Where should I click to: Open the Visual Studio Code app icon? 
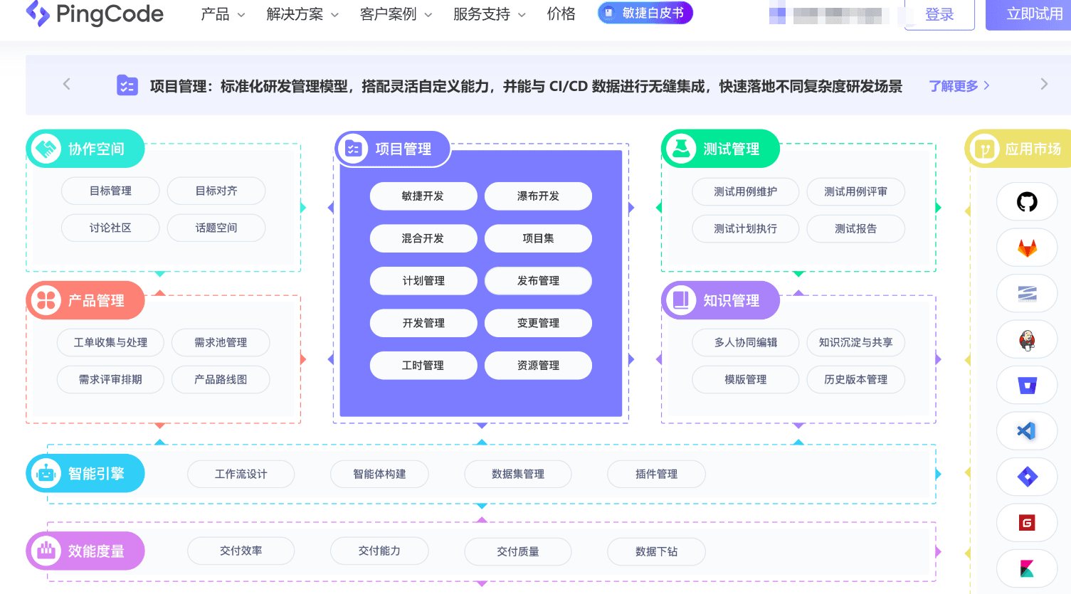1027,431
